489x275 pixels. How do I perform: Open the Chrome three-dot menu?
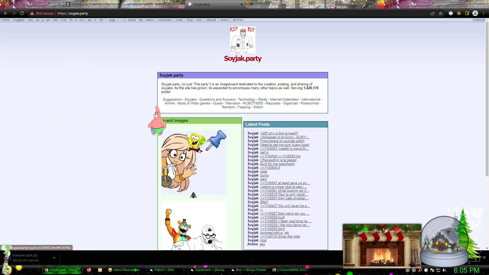(483, 13)
